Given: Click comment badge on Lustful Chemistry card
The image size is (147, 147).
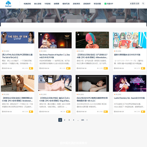Looking at the screenshot, I should coord(143,112).
